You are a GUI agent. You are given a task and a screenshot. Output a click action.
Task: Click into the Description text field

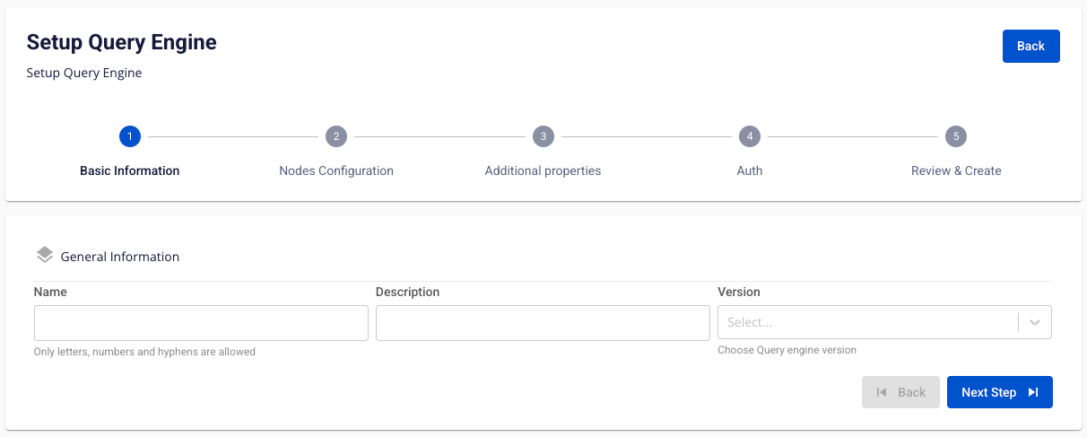(x=543, y=322)
